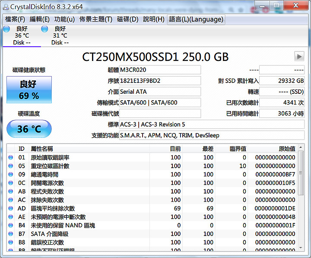The image size is (311, 258).
Task: Open the 磁碟(D) menu
Action: pyautogui.click(x=127, y=19)
